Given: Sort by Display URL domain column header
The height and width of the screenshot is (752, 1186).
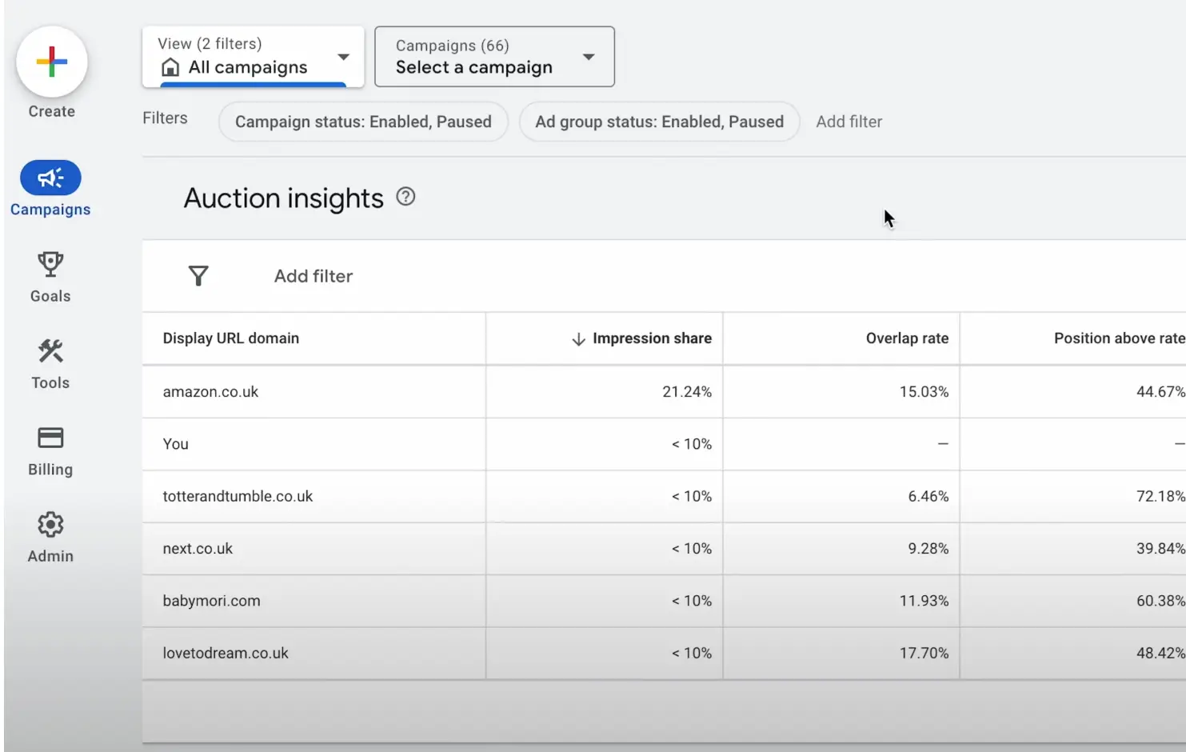Looking at the screenshot, I should (231, 338).
